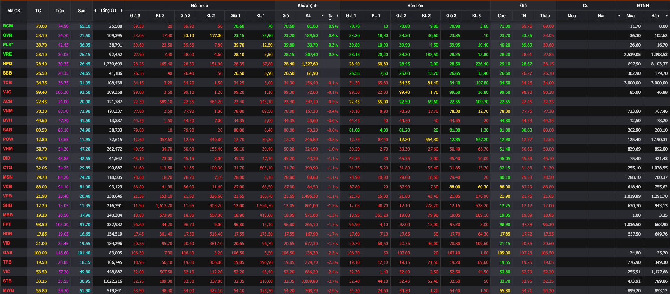
Task: Click the Khớp lệnh group header
Action: click(307, 6)
